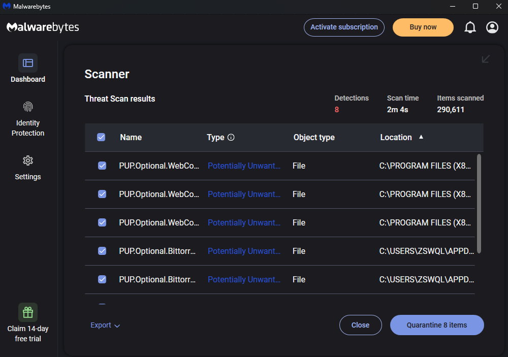Uncheck the first PUP.Optional.Bittorr... row checkbox
This screenshot has height=357, width=508.
[x=102, y=251]
